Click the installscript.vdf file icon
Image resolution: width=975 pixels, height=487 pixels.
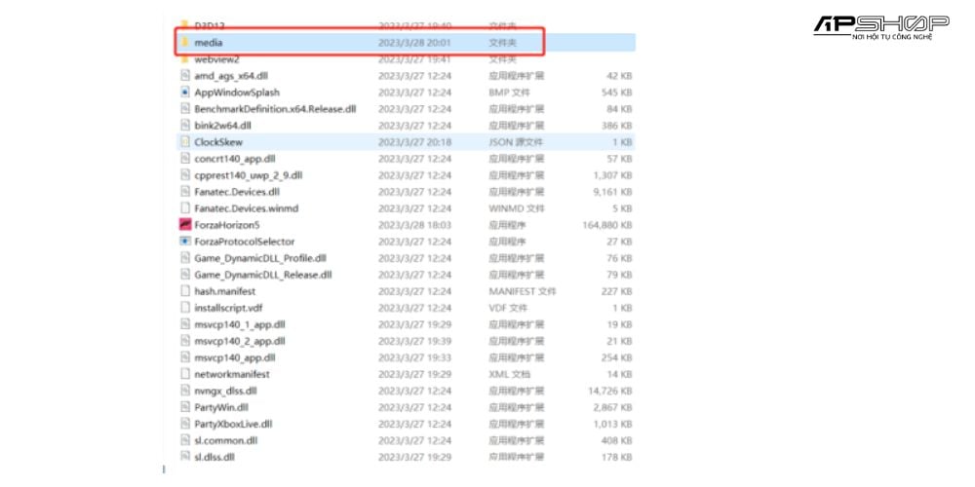pos(185,308)
